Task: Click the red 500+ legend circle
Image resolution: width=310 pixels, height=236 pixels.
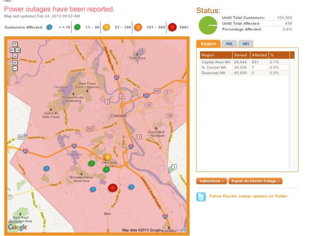Action: 172,27
